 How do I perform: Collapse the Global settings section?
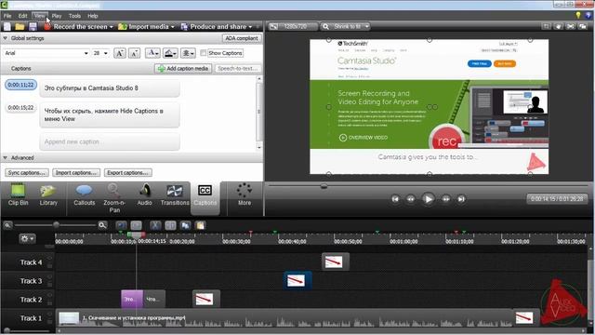(x=6, y=38)
